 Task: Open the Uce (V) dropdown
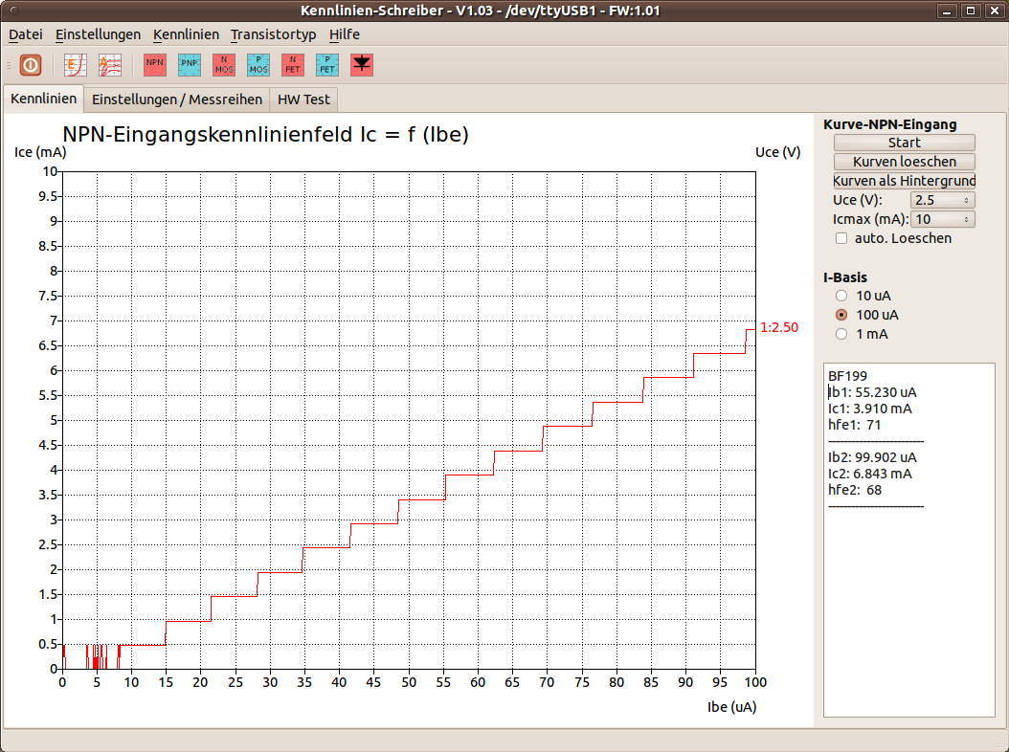click(x=942, y=200)
